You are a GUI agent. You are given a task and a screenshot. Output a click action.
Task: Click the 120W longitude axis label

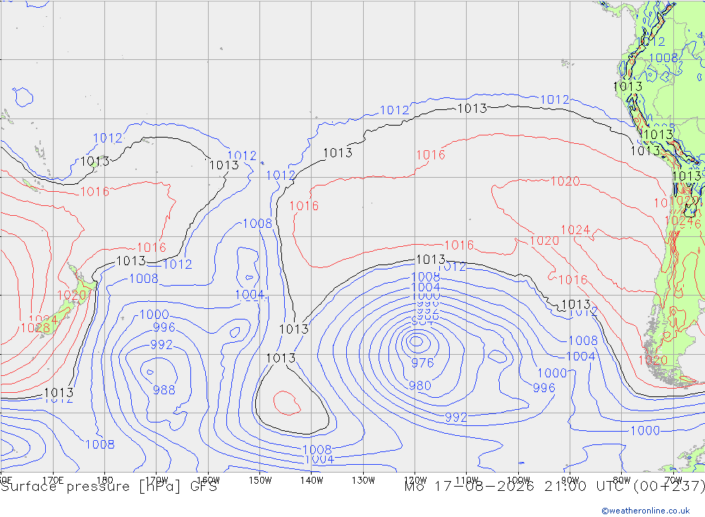click(x=415, y=480)
